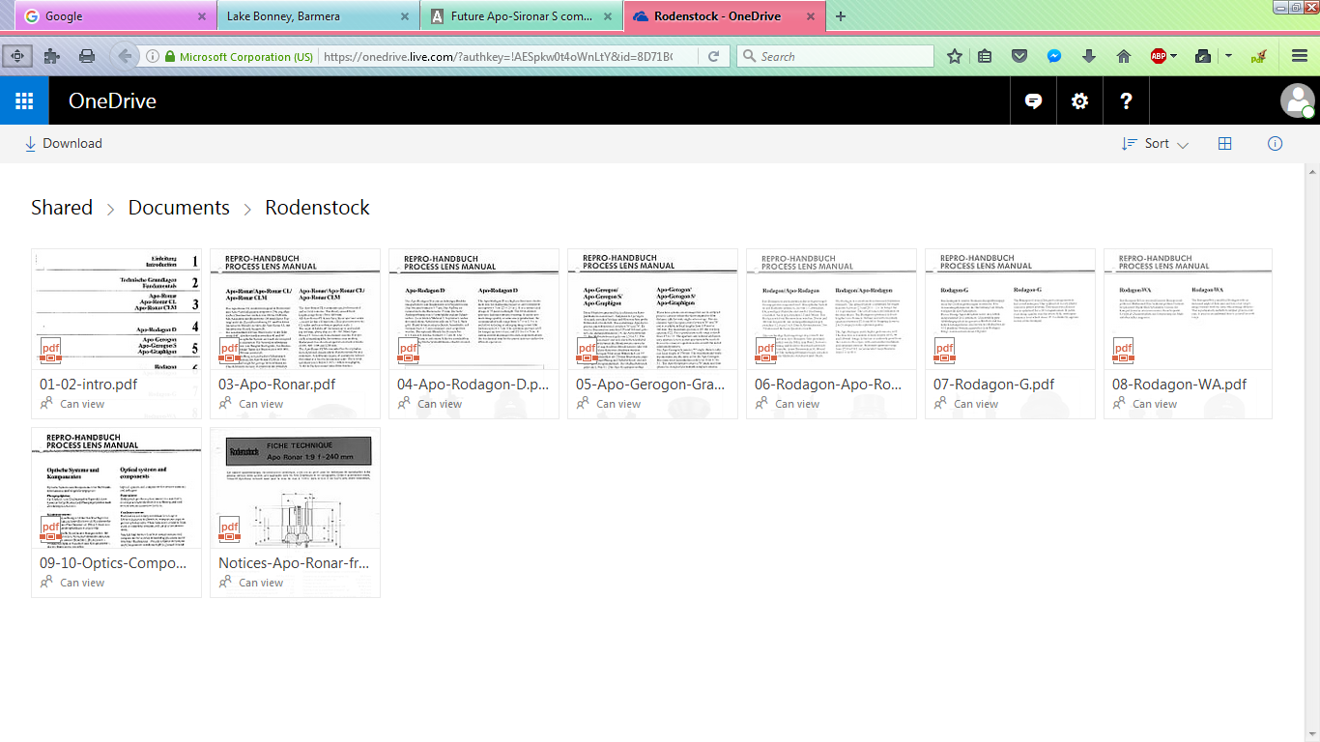This screenshot has height=742, width=1320.
Task: Open the 07-Rodagon-G.pdf thumbnail
Action: (x=1010, y=309)
